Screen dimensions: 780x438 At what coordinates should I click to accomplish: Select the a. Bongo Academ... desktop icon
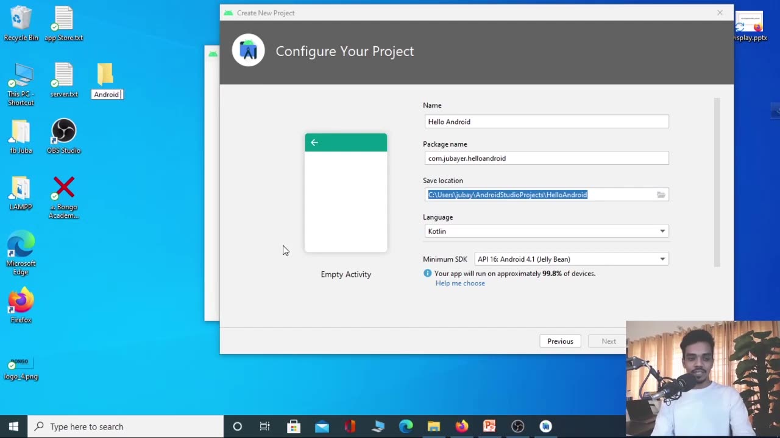click(x=63, y=197)
